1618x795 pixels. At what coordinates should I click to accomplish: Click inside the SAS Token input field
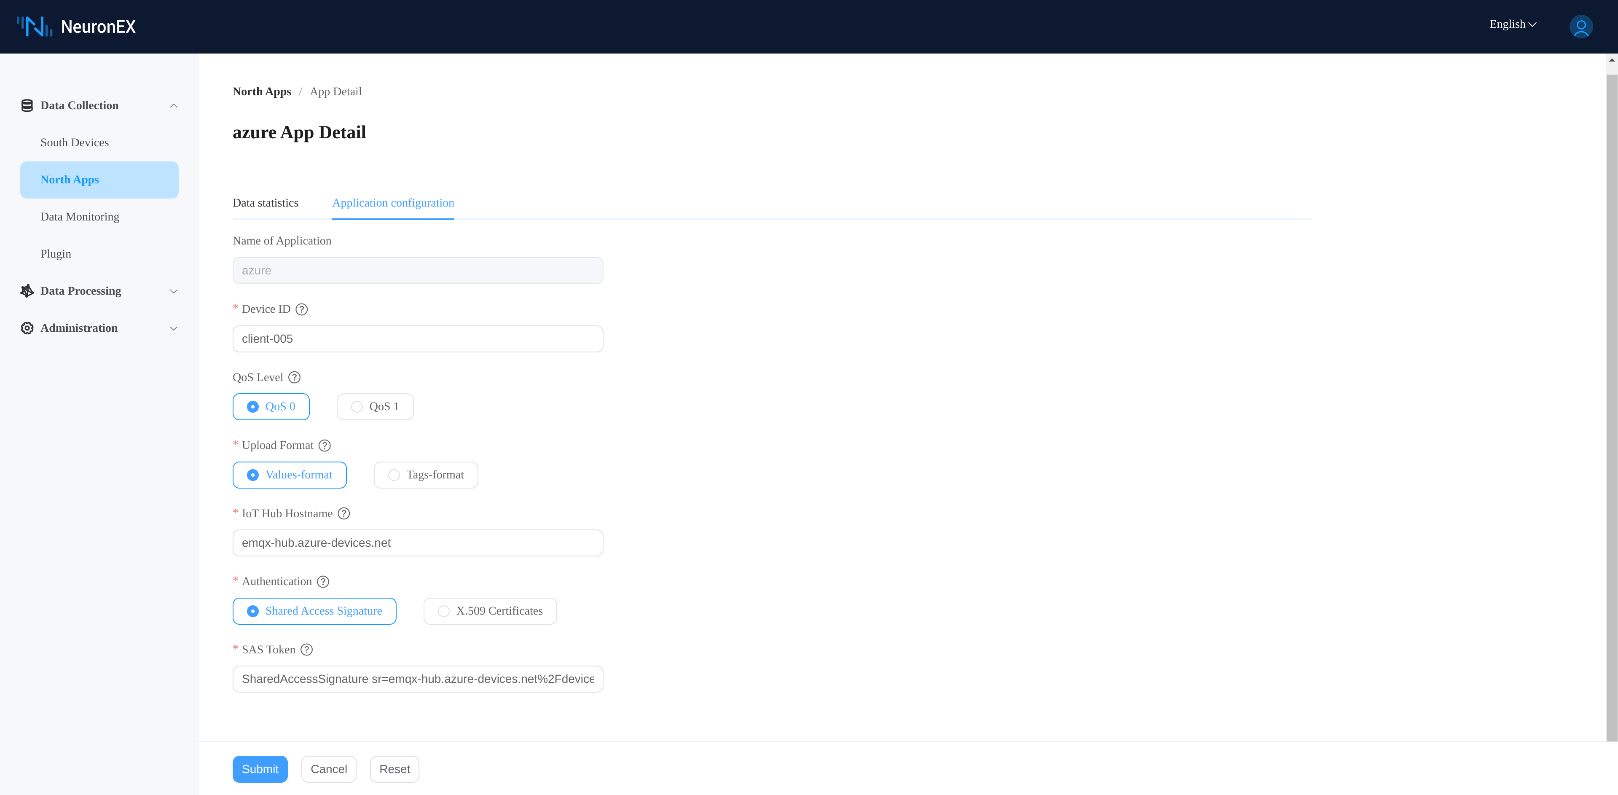417,679
